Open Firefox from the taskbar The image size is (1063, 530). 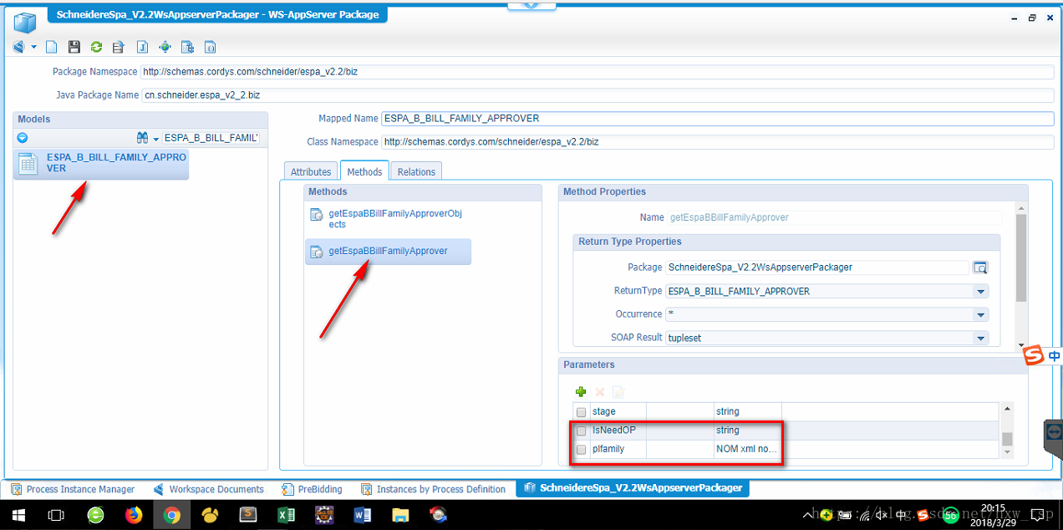134,515
